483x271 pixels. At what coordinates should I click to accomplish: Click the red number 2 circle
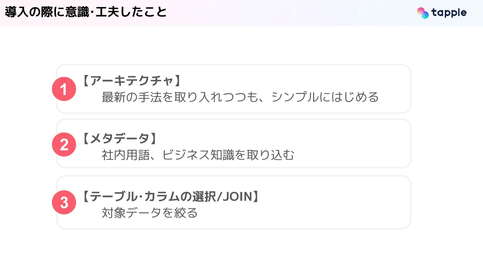click(64, 145)
